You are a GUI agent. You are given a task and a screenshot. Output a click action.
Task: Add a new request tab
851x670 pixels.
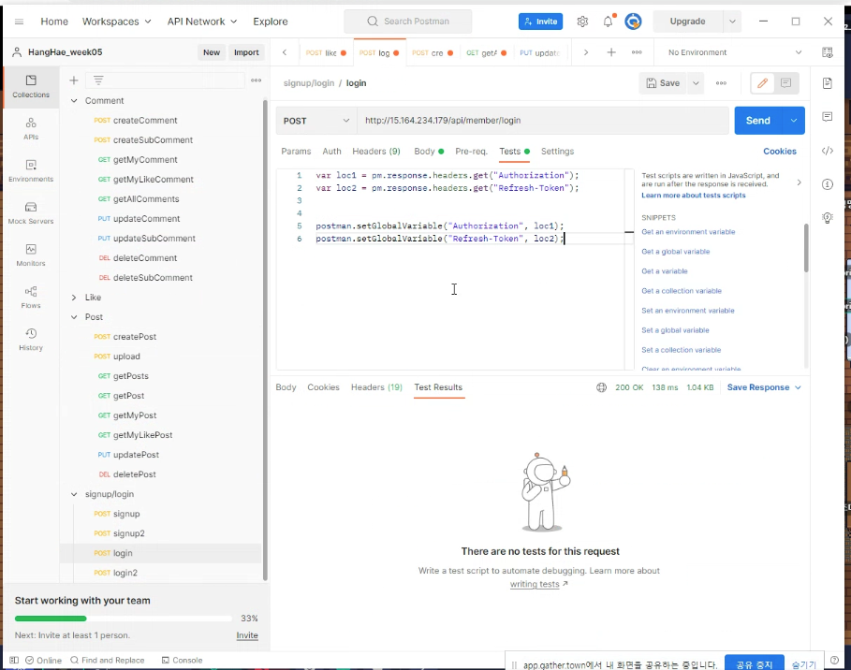[x=611, y=52]
